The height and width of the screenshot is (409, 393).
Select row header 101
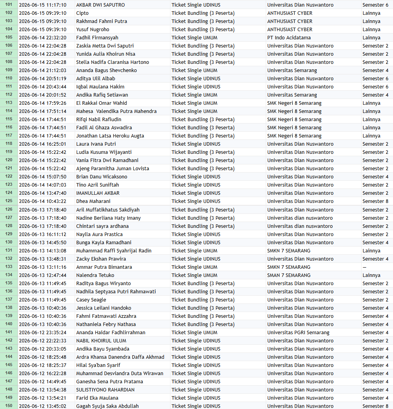coord(9,5)
